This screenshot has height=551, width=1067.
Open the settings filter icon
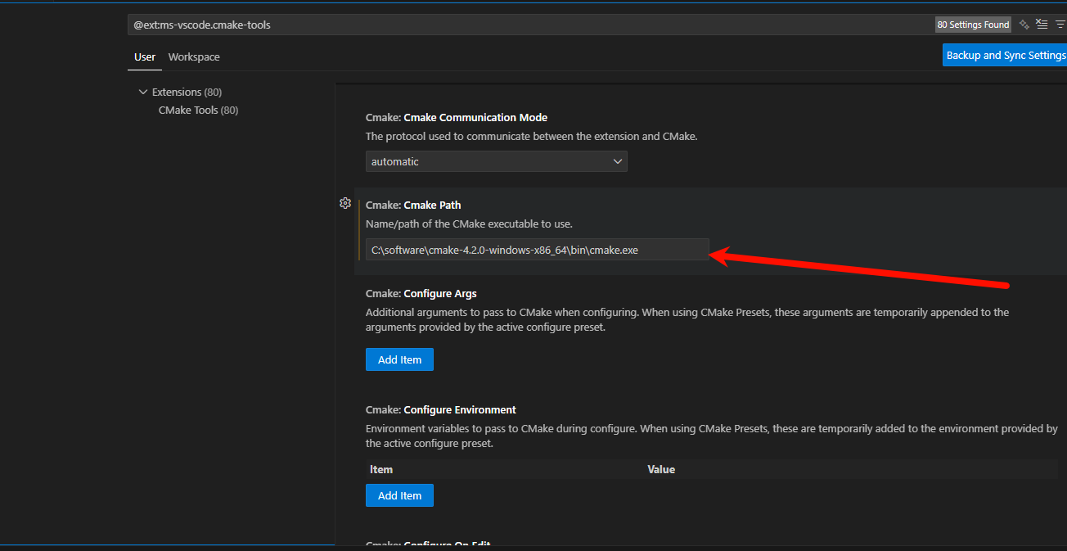[1060, 25]
